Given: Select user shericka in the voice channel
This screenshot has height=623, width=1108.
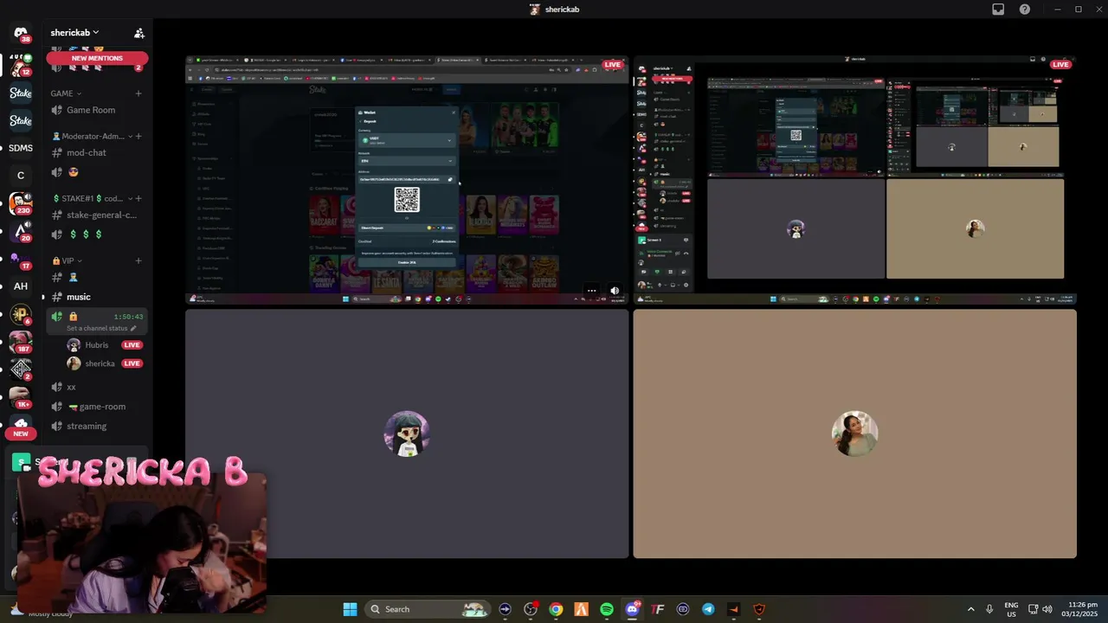Looking at the screenshot, I should point(105,363).
